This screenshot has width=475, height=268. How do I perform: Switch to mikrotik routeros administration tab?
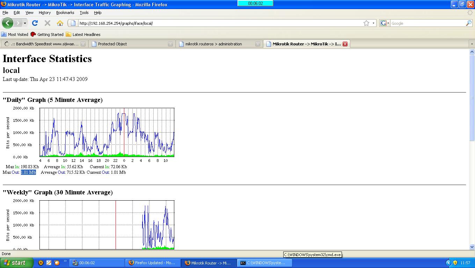(x=219, y=44)
